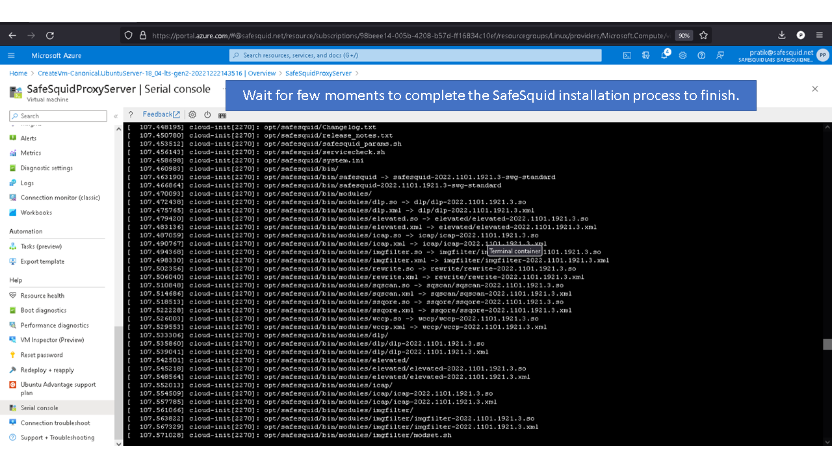Click the browser URL address bar
This screenshot has width=832, height=468.
(x=409, y=36)
